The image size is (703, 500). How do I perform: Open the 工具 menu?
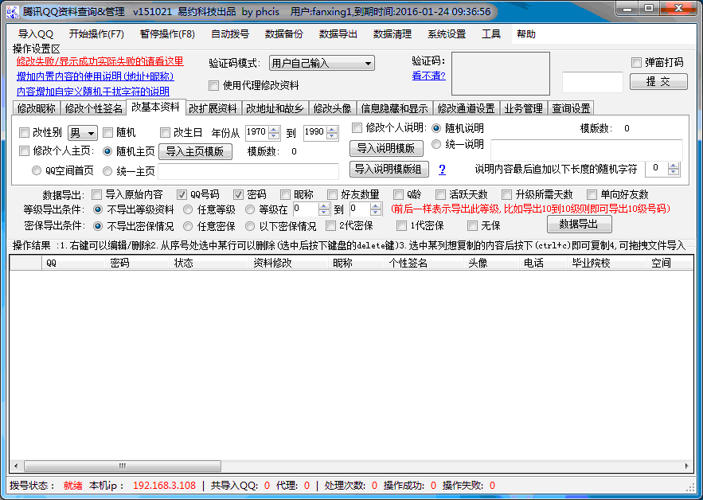tap(491, 34)
